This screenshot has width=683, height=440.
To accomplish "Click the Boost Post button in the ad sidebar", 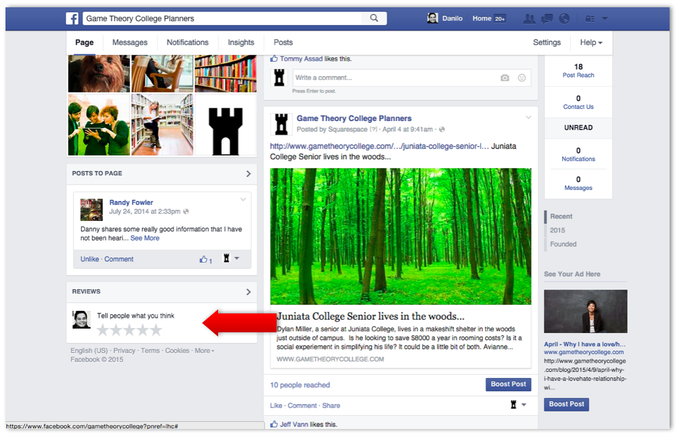I will click(566, 404).
